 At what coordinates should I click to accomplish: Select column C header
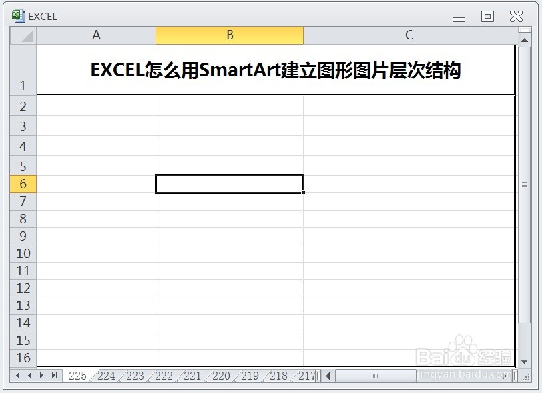pos(409,35)
